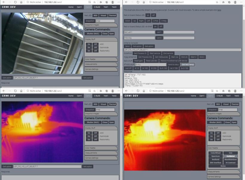Turn the red on-board status LED on
The width and height of the screenshot is (245, 180).
click(x=148, y=15)
